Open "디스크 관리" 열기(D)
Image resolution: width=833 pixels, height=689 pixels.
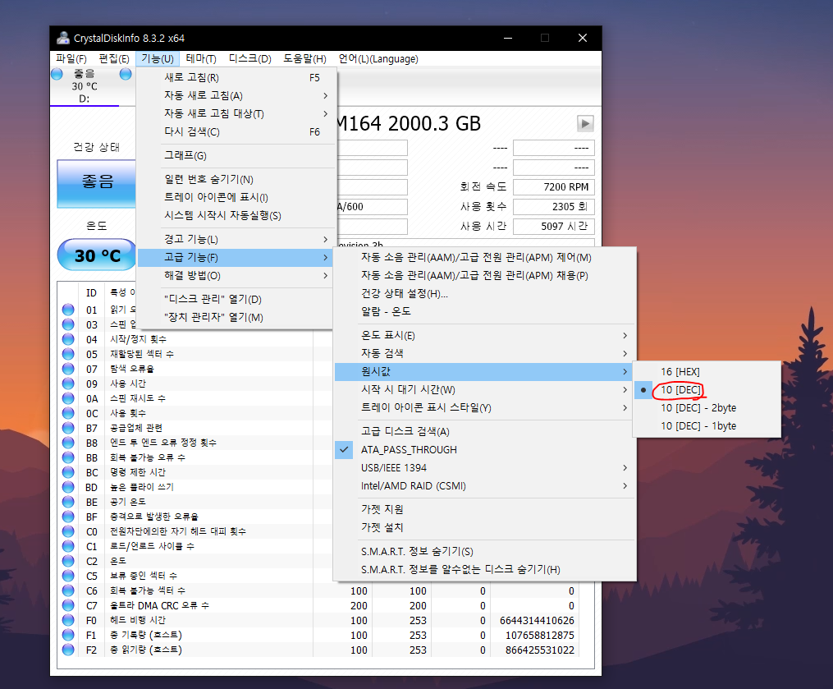236,299
